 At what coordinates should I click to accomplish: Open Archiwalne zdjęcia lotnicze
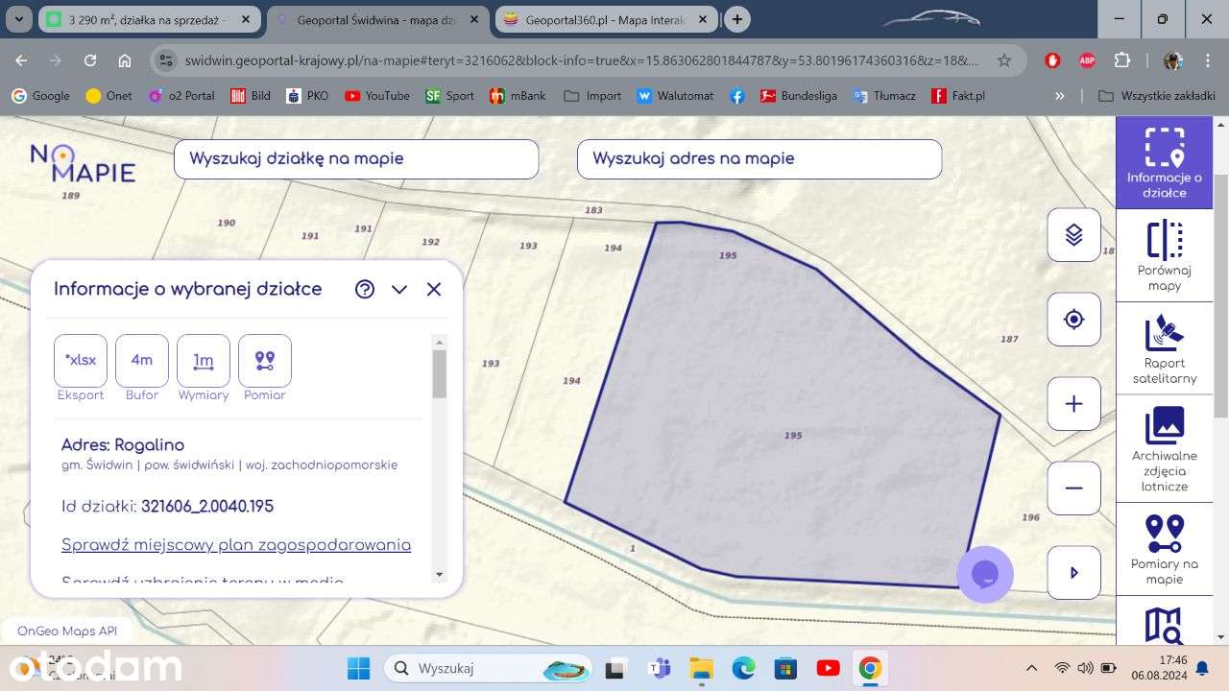1164,448
